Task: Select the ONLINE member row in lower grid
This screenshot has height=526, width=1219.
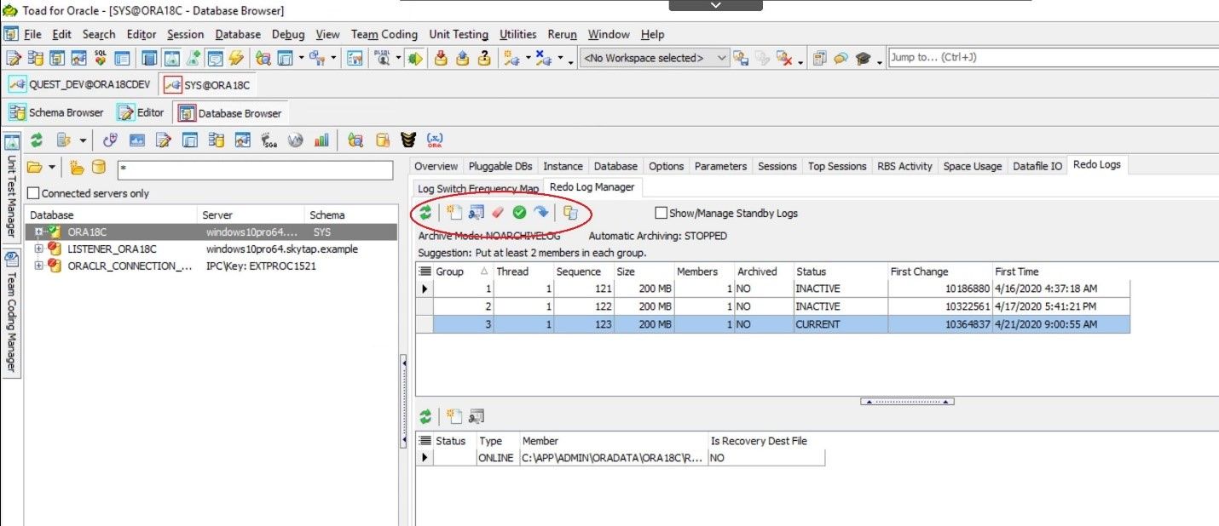Action: (621, 458)
